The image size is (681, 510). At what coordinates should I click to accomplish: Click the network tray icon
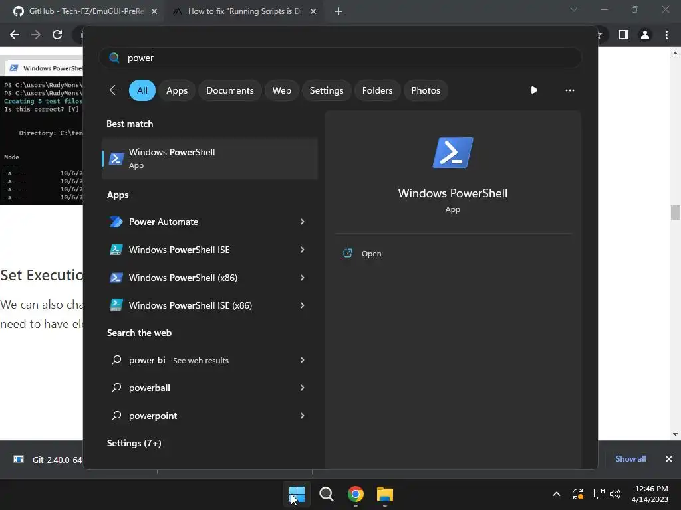click(x=599, y=494)
